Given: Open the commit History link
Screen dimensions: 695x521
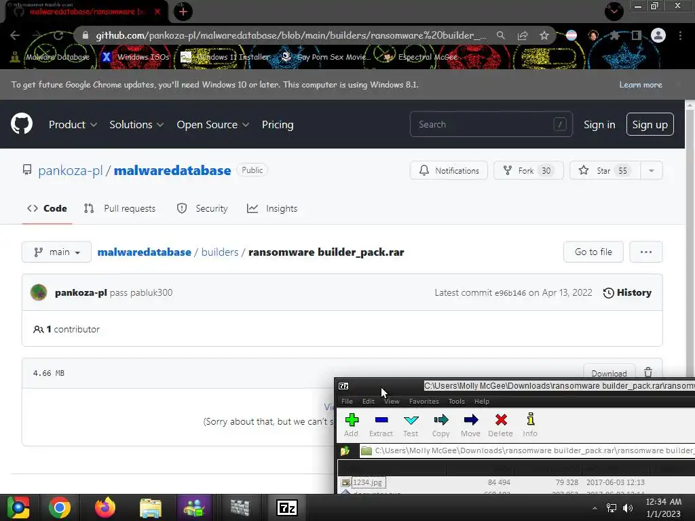Looking at the screenshot, I should pyautogui.click(x=627, y=293).
